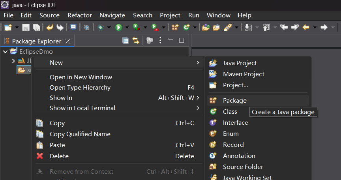Click the Redo toolbar arrow icon
Screen dimensions: 341x180
point(60,27)
